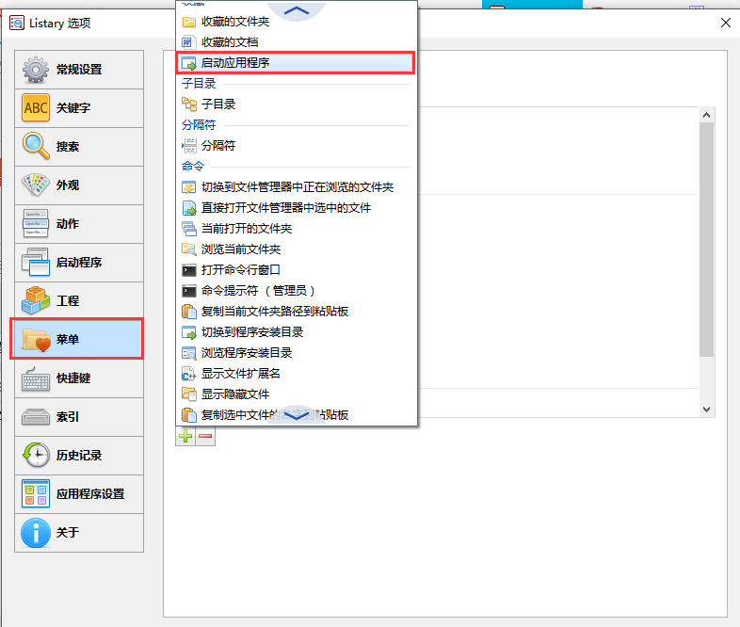Choose 打开命令行窗口 entry

click(297, 270)
